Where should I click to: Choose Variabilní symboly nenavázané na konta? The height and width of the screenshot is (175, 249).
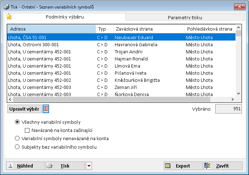pyautogui.click(x=17, y=138)
